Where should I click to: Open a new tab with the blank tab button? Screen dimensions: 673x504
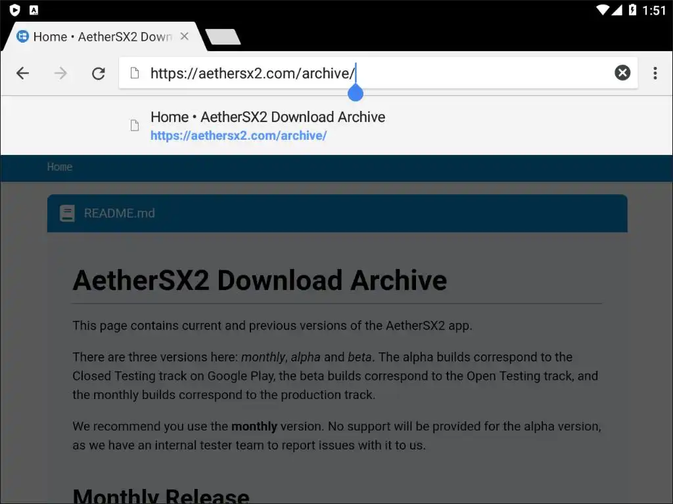coord(223,37)
